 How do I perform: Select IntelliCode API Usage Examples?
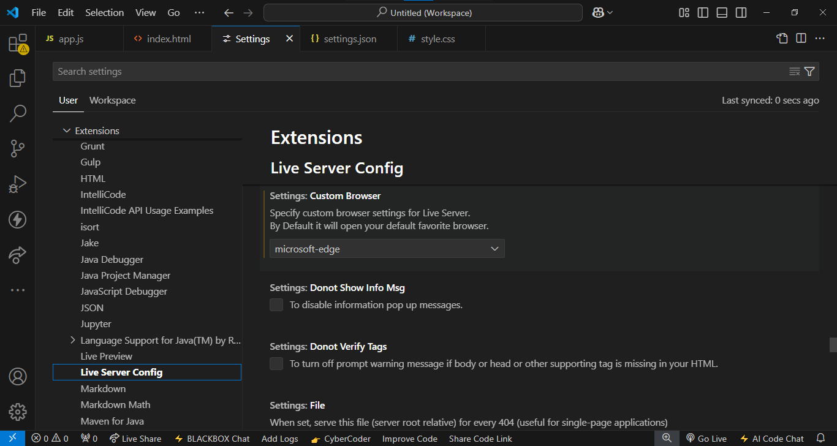pos(147,211)
